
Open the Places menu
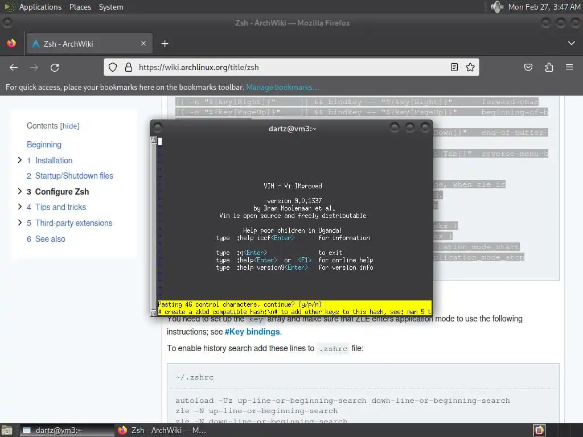[80, 7]
